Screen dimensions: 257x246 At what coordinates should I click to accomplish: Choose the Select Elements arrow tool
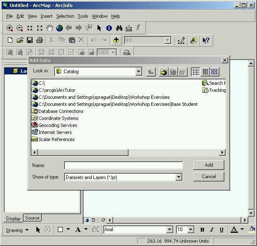(99, 28)
